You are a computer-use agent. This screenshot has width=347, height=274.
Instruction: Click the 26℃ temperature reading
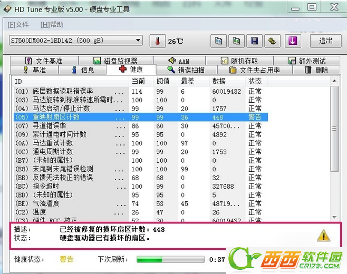point(176,41)
